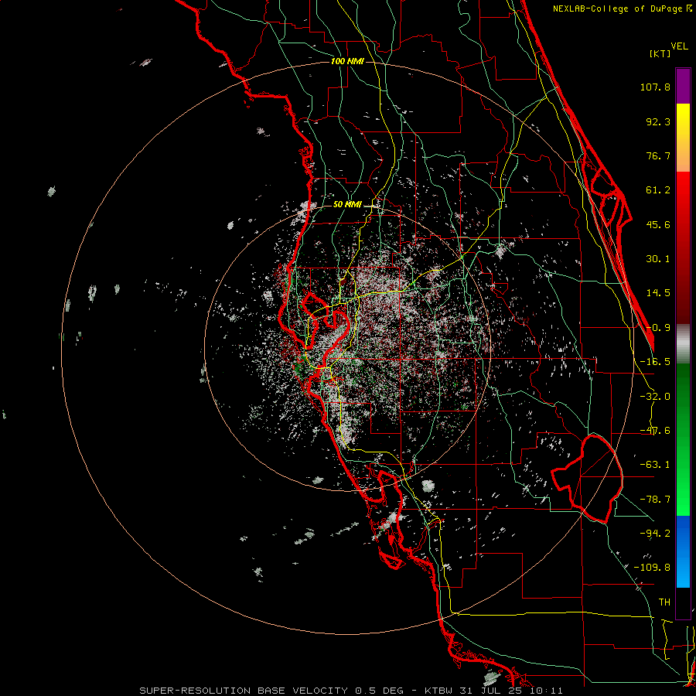Click the VEL legend title

click(x=680, y=46)
